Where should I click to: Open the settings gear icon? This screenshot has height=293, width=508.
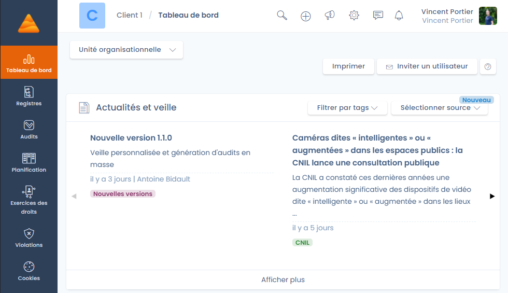(354, 16)
